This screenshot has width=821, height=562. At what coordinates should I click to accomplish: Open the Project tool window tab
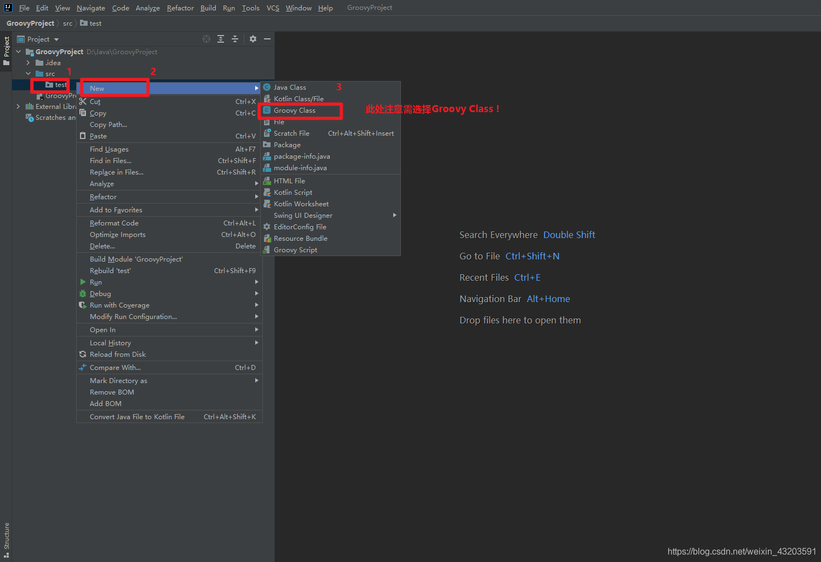[6, 51]
